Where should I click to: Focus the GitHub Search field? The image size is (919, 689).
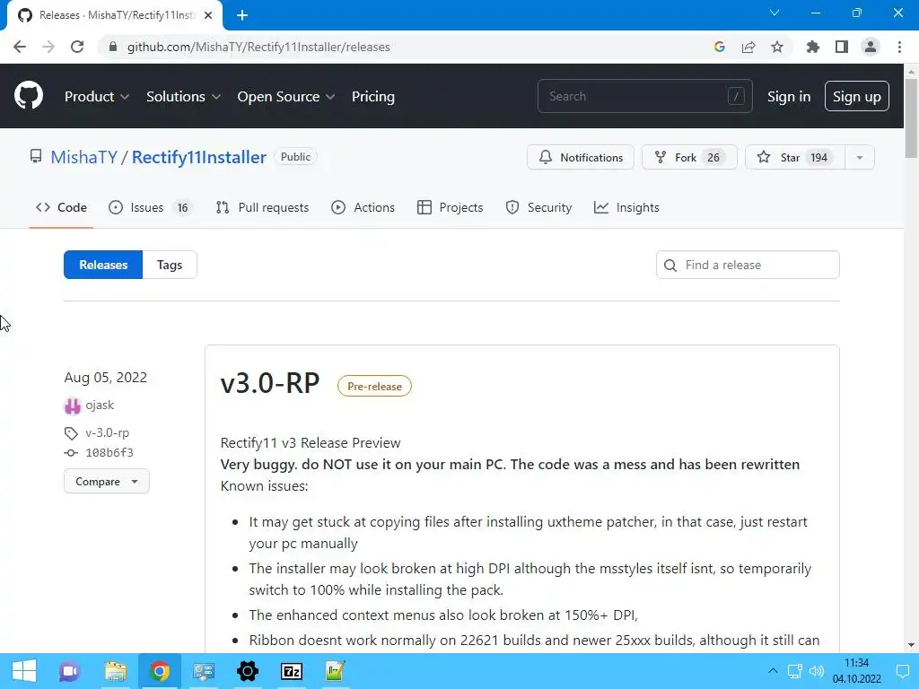pyautogui.click(x=644, y=96)
